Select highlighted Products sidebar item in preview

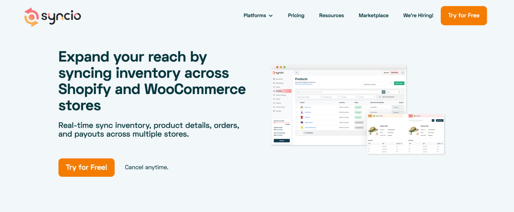coord(282,91)
